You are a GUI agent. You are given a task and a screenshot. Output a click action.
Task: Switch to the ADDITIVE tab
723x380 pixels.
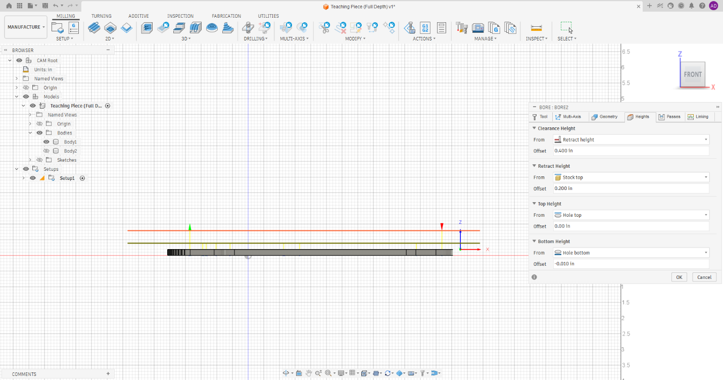138,16
